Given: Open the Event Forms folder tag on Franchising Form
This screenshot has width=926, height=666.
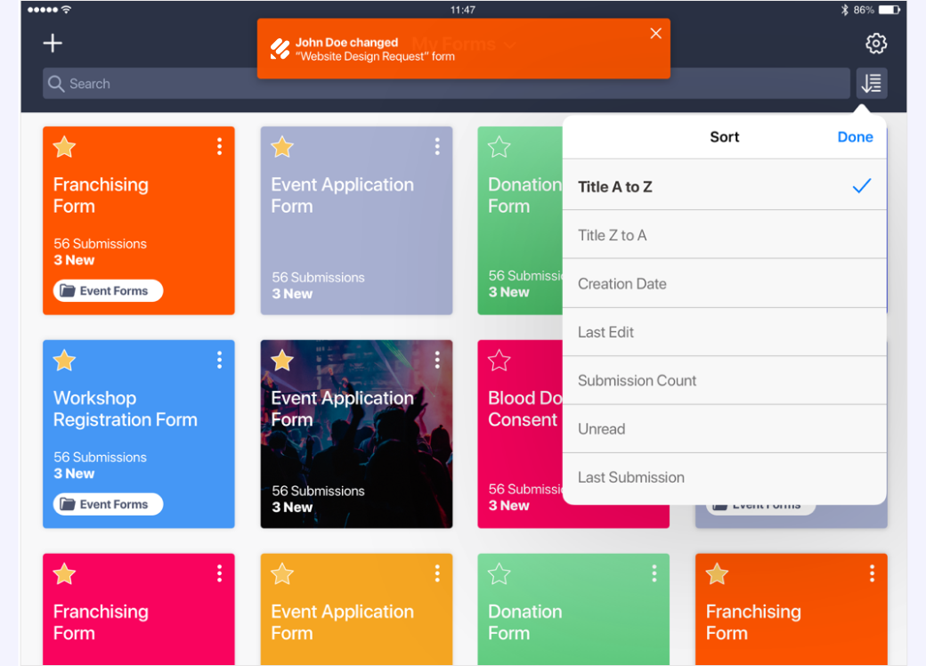Looking at the screenshot, I should pyautogui.click(x=107, y=290).
